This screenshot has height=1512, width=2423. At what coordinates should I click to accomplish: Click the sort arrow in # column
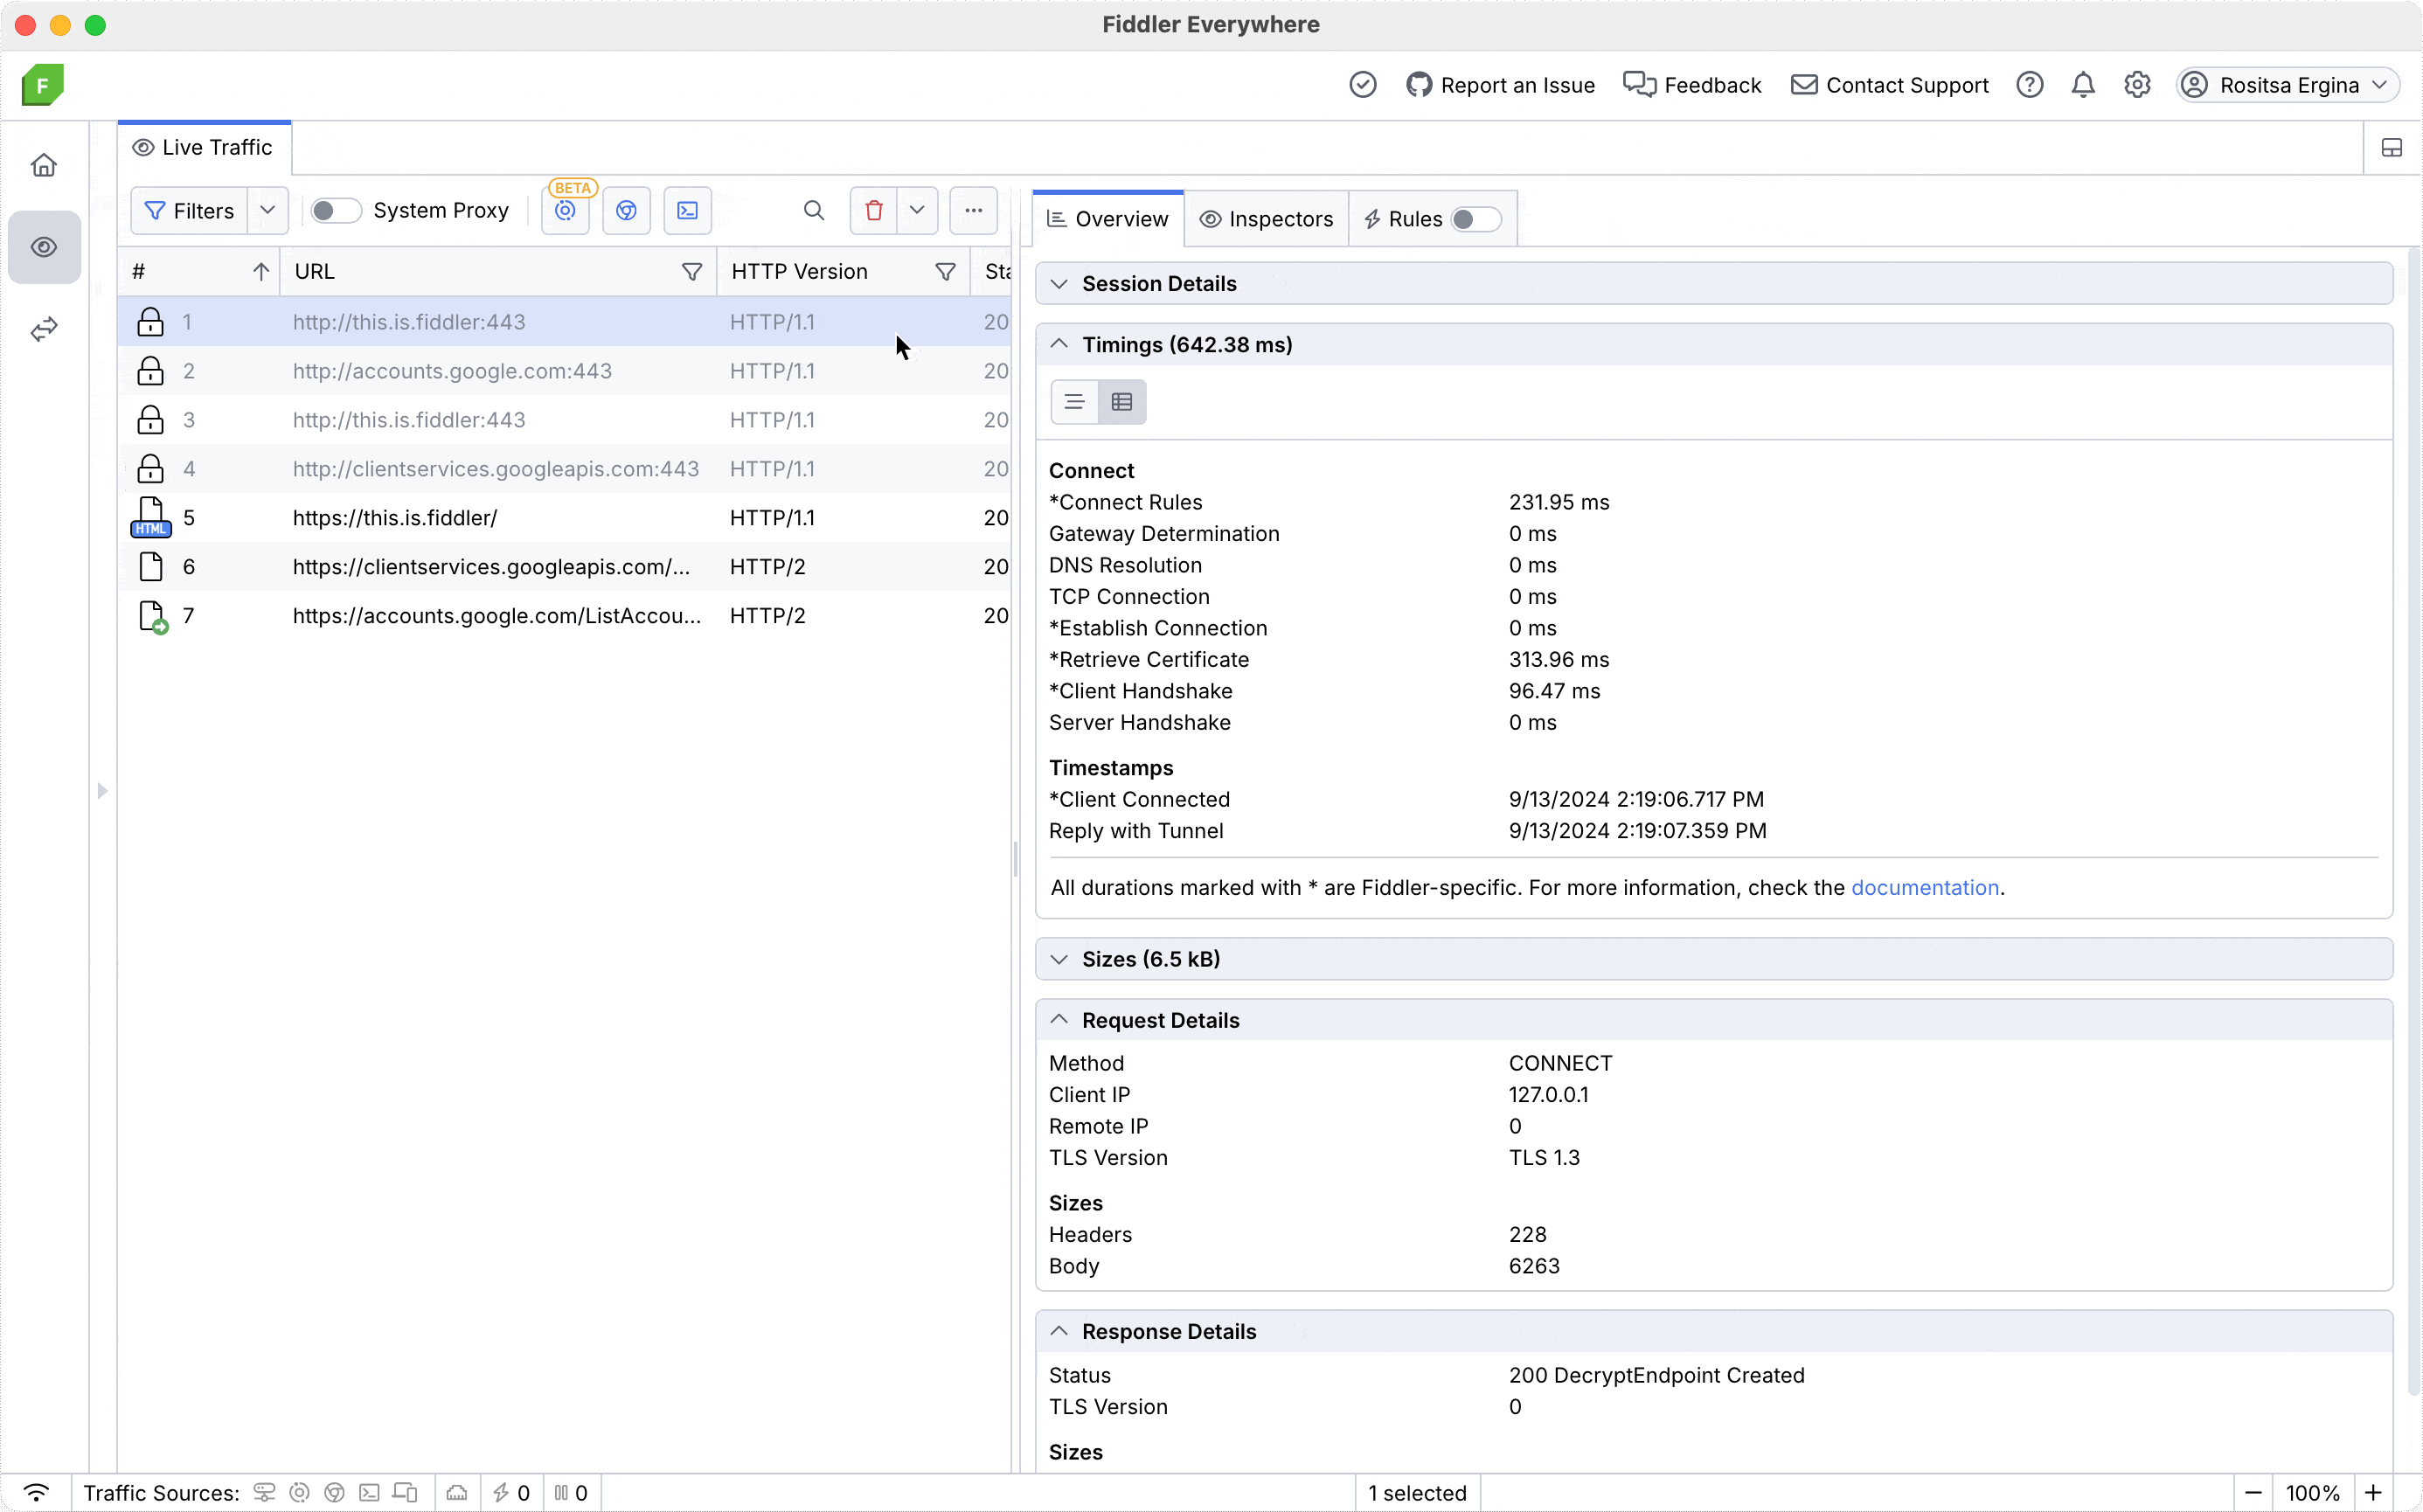261,272
